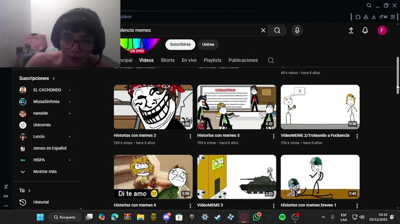Image resolution: width=400 pixels, height=224 pixels.
Task: Start voice search with the microphone
Action: click(x=297, y=30)
